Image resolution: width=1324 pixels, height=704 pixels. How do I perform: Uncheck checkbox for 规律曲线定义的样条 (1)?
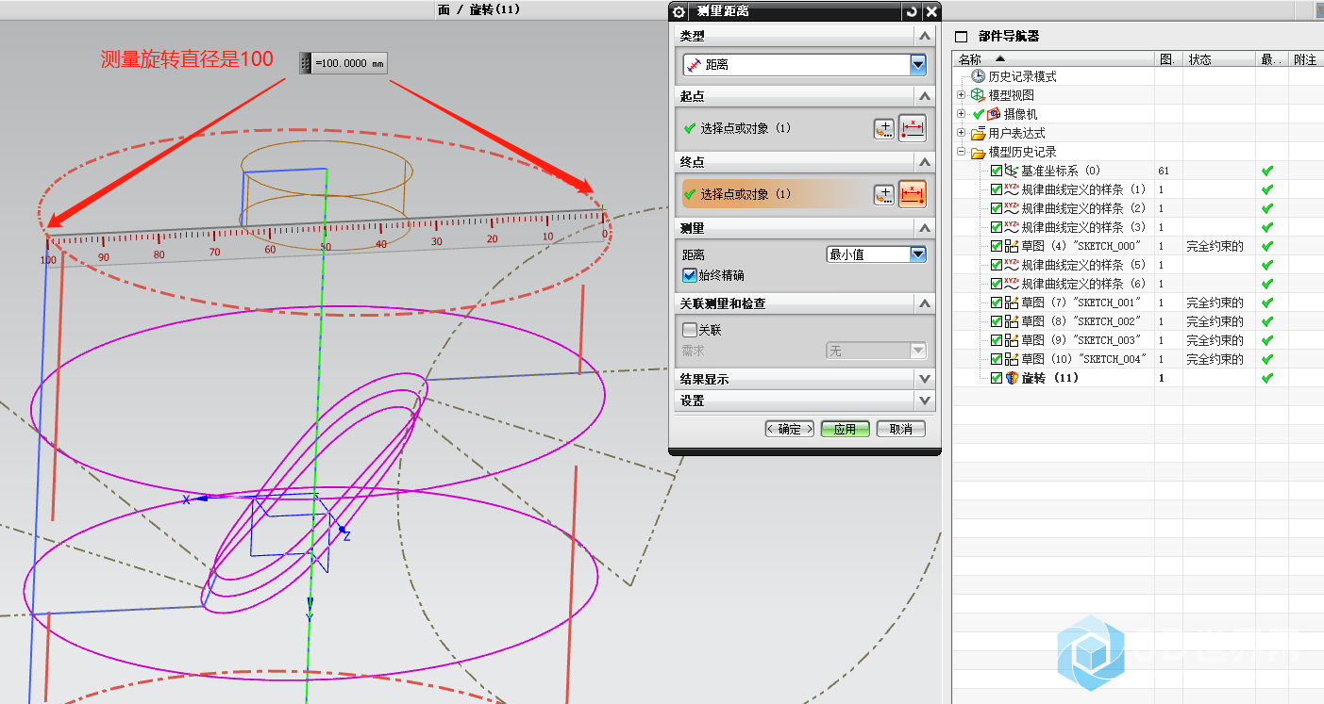click(x=997, y=189)
